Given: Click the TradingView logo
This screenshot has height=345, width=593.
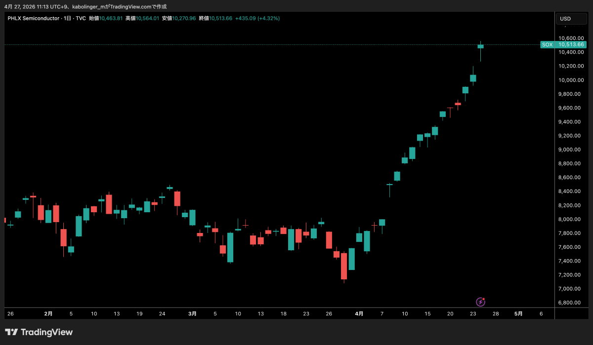Looking at the screenshot, I should coord(39,332).
